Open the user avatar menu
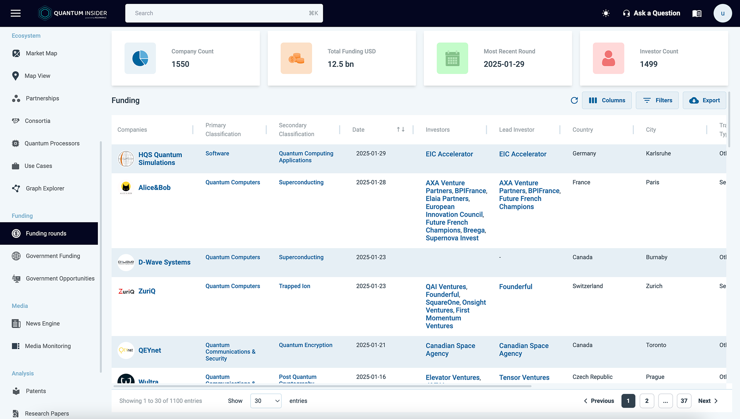This screenshot has width=740, height=419. [x=723, y=13]
